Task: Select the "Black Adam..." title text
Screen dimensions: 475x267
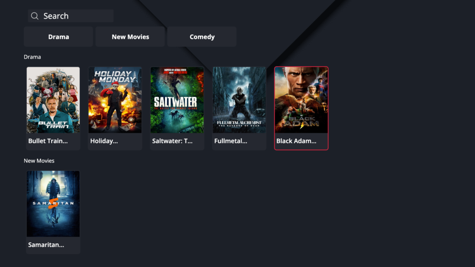Action: (296, 141)
